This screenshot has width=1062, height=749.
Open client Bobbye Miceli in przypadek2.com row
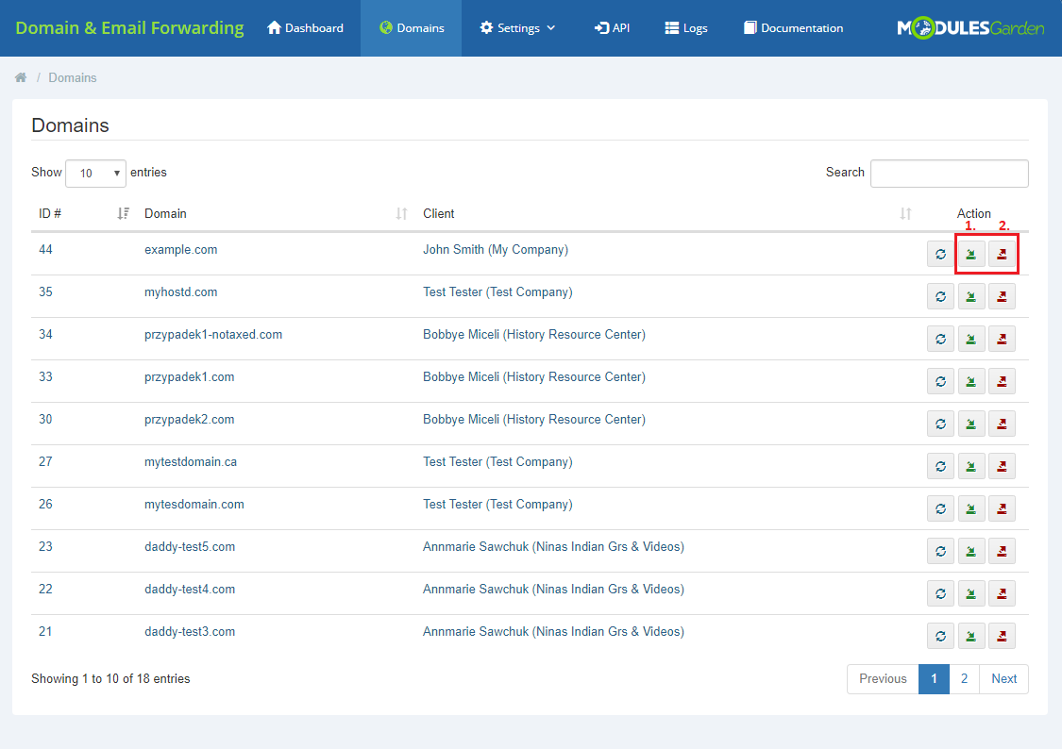(x=534, y=420)
